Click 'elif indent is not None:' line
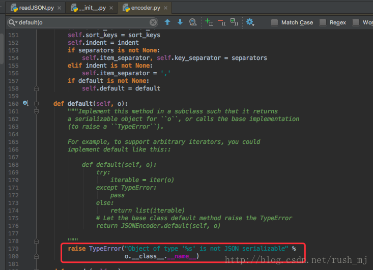This screenshot has width=373, height=270. [x=110, y=66]
